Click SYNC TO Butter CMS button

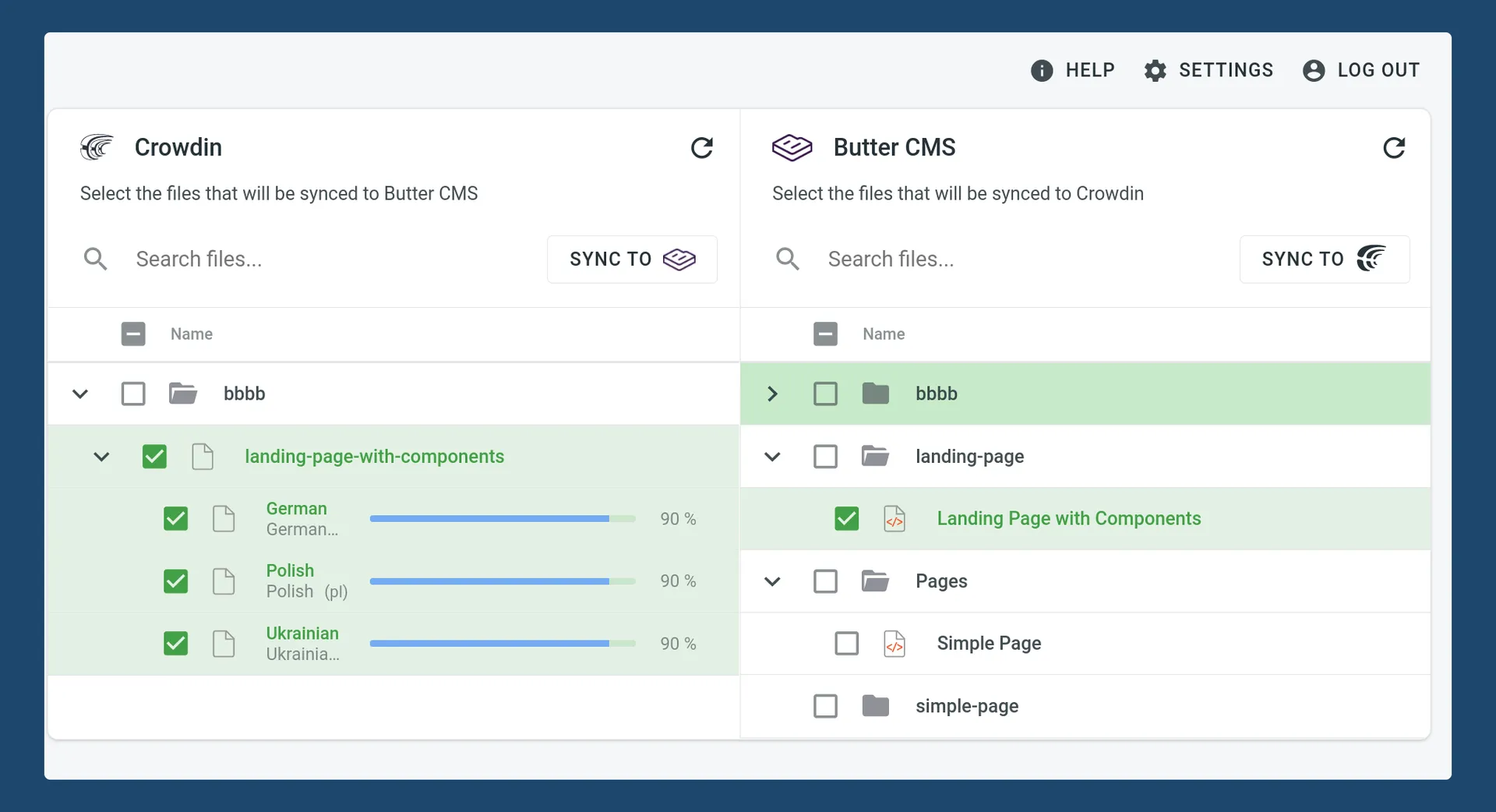pyautogui.click(x=632, y=259)
